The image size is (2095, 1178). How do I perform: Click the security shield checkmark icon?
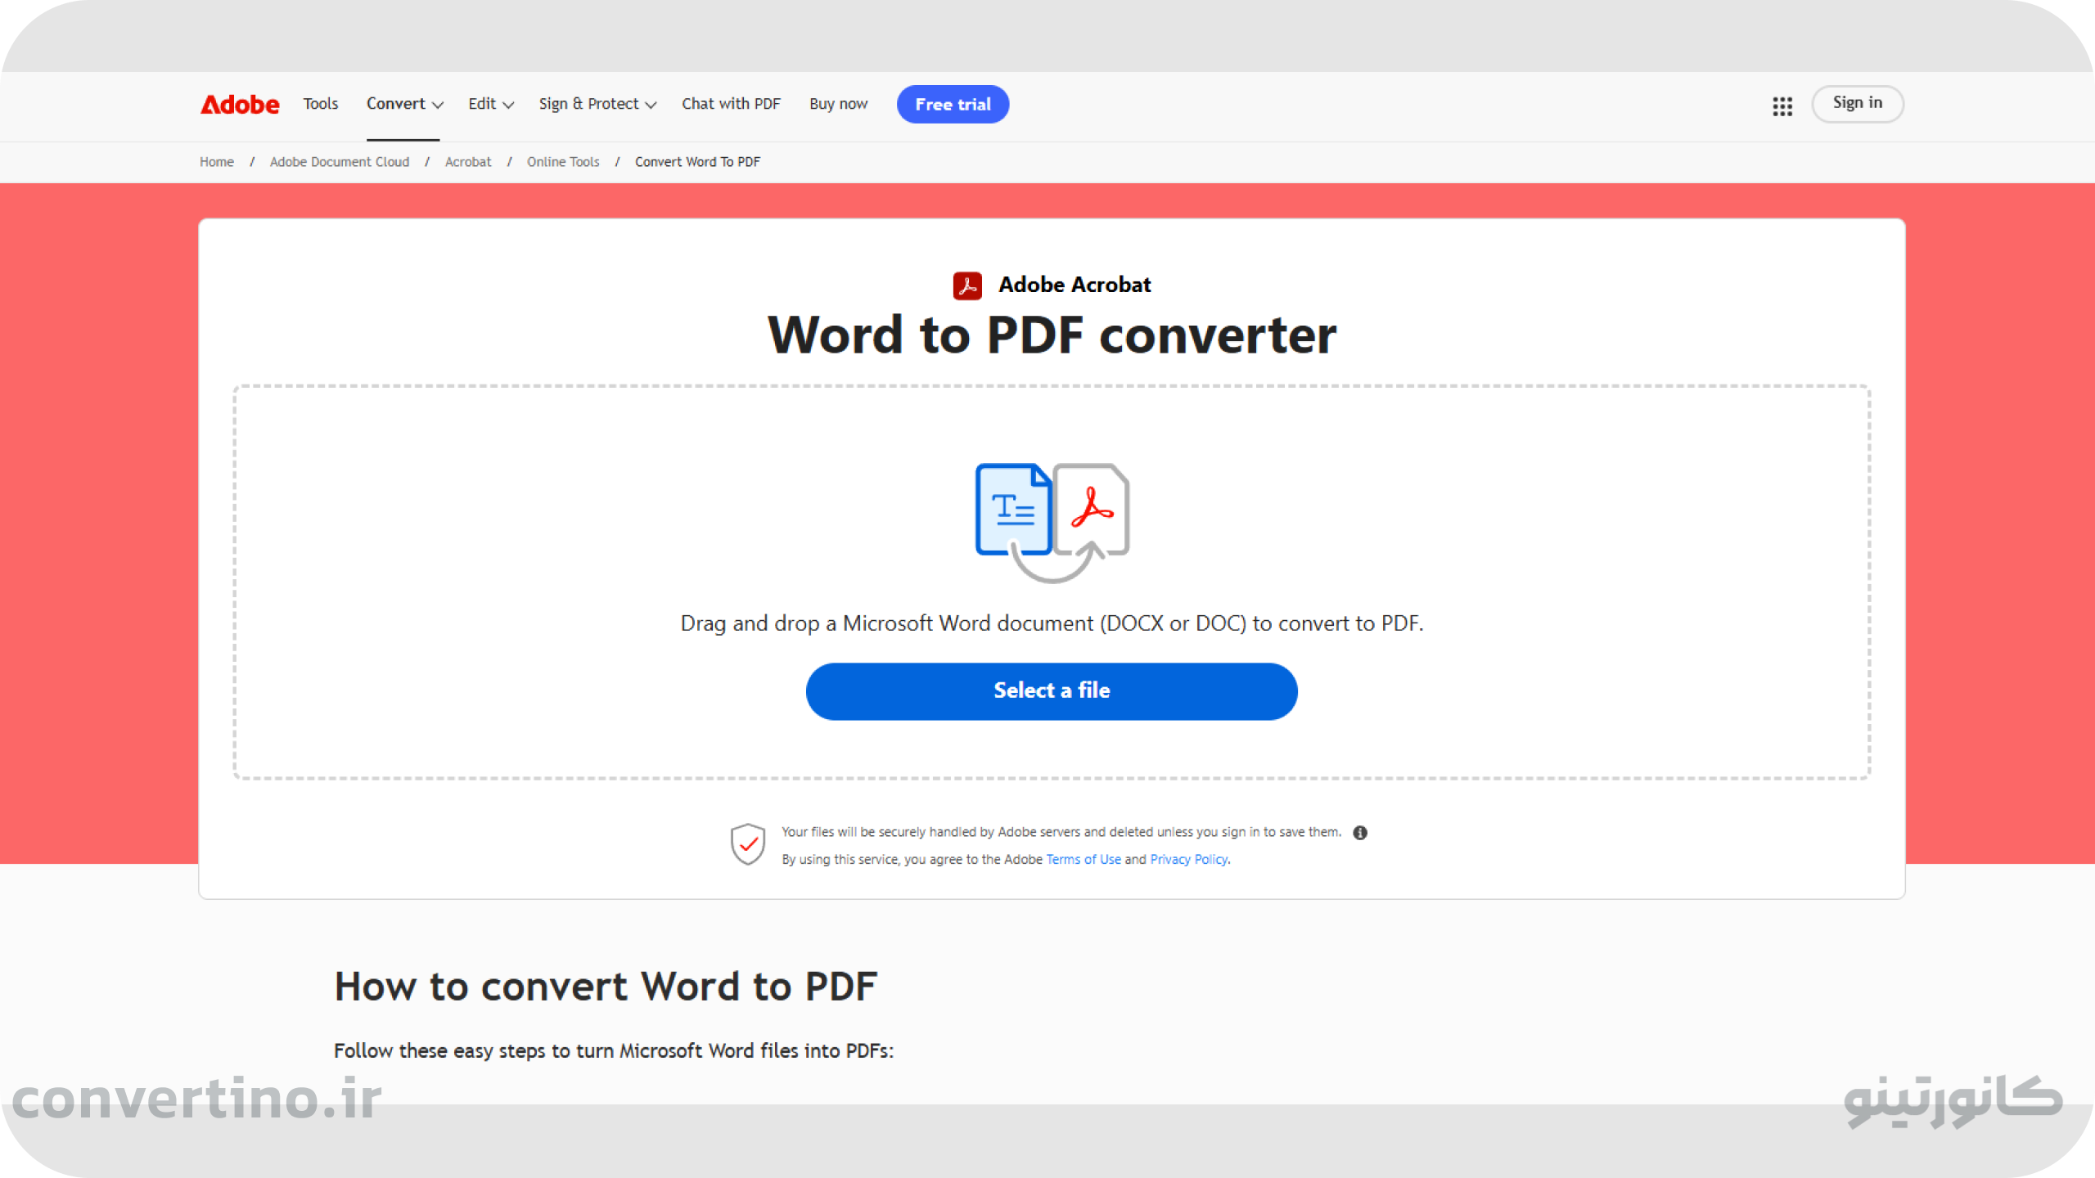(x=748, y=844)
